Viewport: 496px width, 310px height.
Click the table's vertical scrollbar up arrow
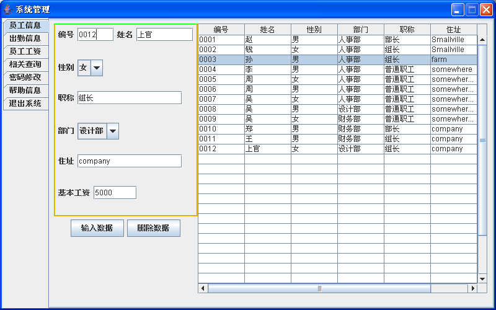pyautogui.click(x=482, y=40)
